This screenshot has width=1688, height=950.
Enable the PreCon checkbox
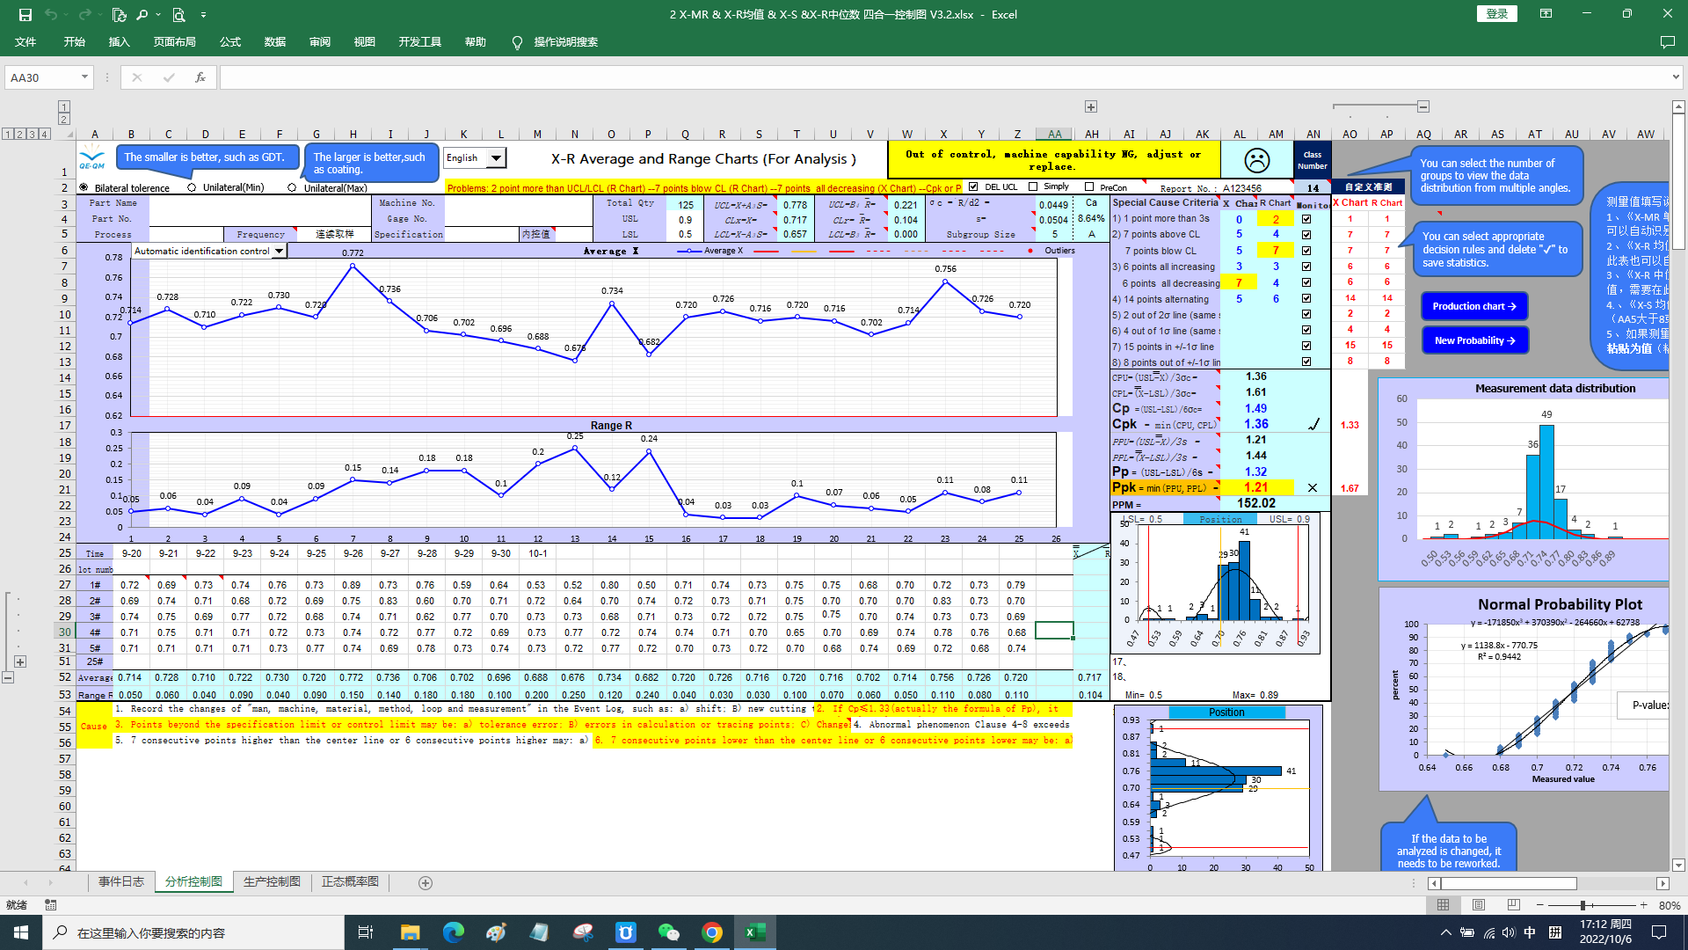1089,186
